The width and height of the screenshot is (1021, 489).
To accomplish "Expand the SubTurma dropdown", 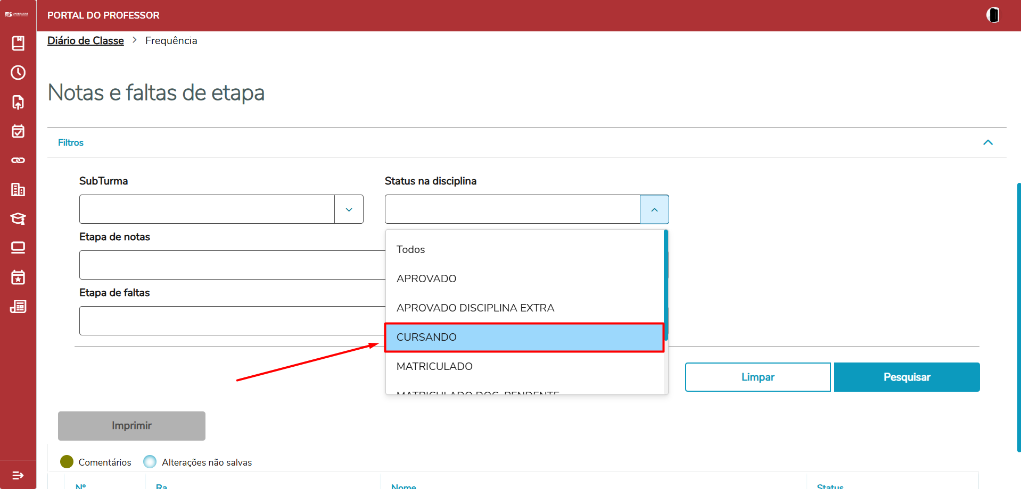I will click(349, 209).
